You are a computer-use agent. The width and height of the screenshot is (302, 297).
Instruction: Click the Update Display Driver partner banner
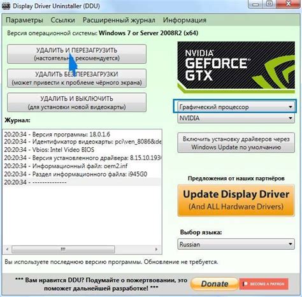pos(236,200)
